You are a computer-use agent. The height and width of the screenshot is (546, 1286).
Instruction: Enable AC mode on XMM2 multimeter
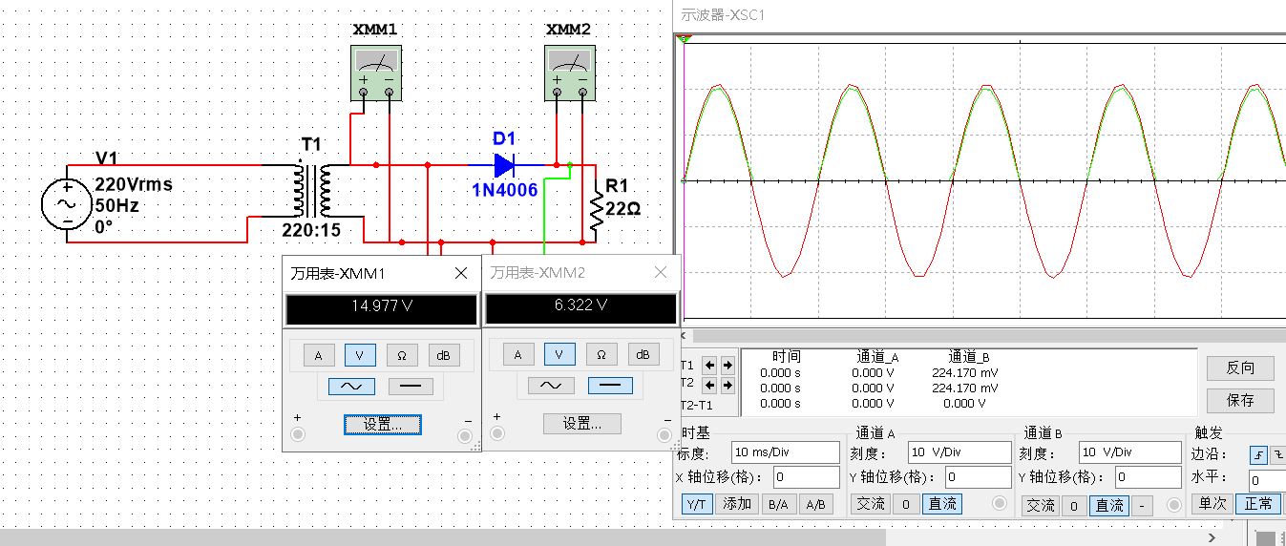[550, 386]
